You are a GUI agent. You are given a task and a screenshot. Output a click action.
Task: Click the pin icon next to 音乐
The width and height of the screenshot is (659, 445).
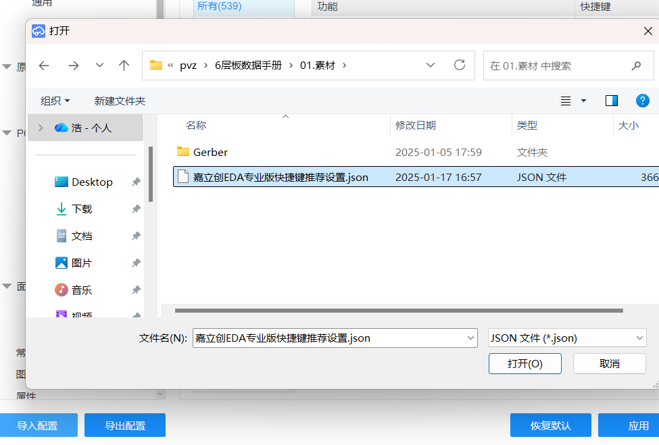136,290
